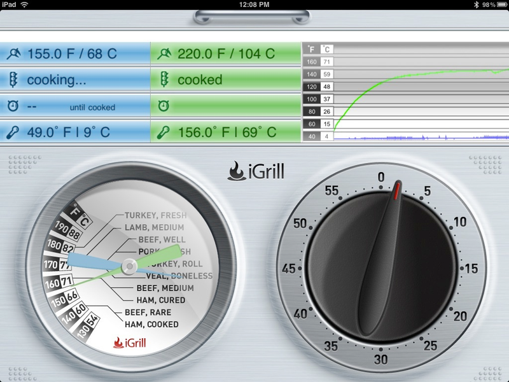Viewport: 509px width, 382px height.
Task: Tap the 55 mark on timer dial
Action: (331, 190)
